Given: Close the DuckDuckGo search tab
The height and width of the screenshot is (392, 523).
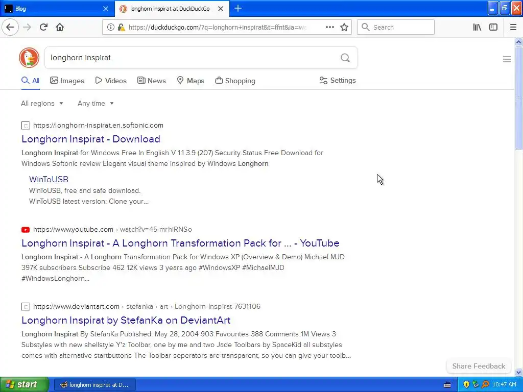Looking at the screenshot, I should click(x=221, y=9).
